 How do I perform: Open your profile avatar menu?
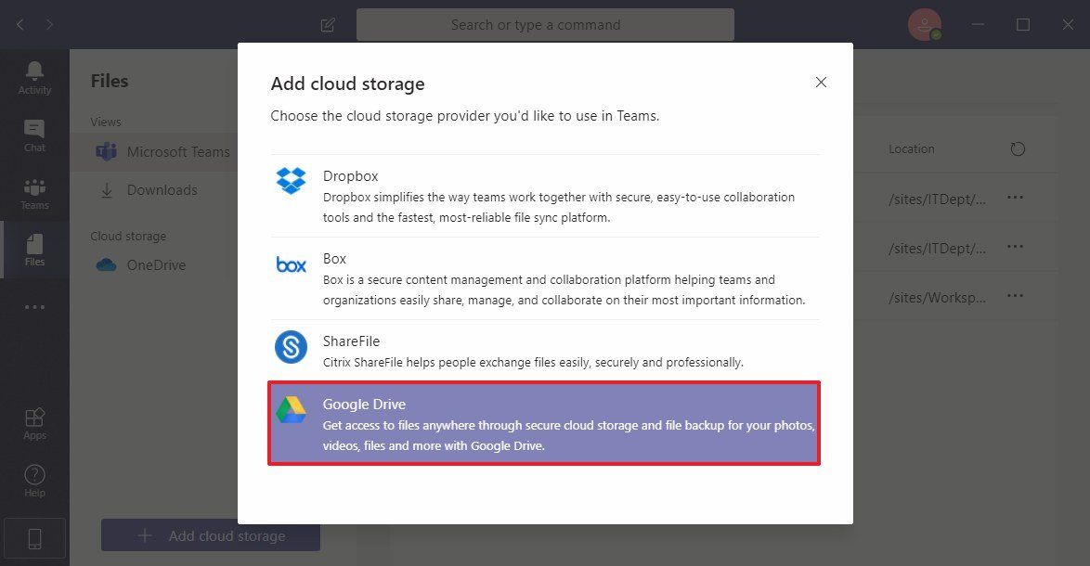(925, 24)
